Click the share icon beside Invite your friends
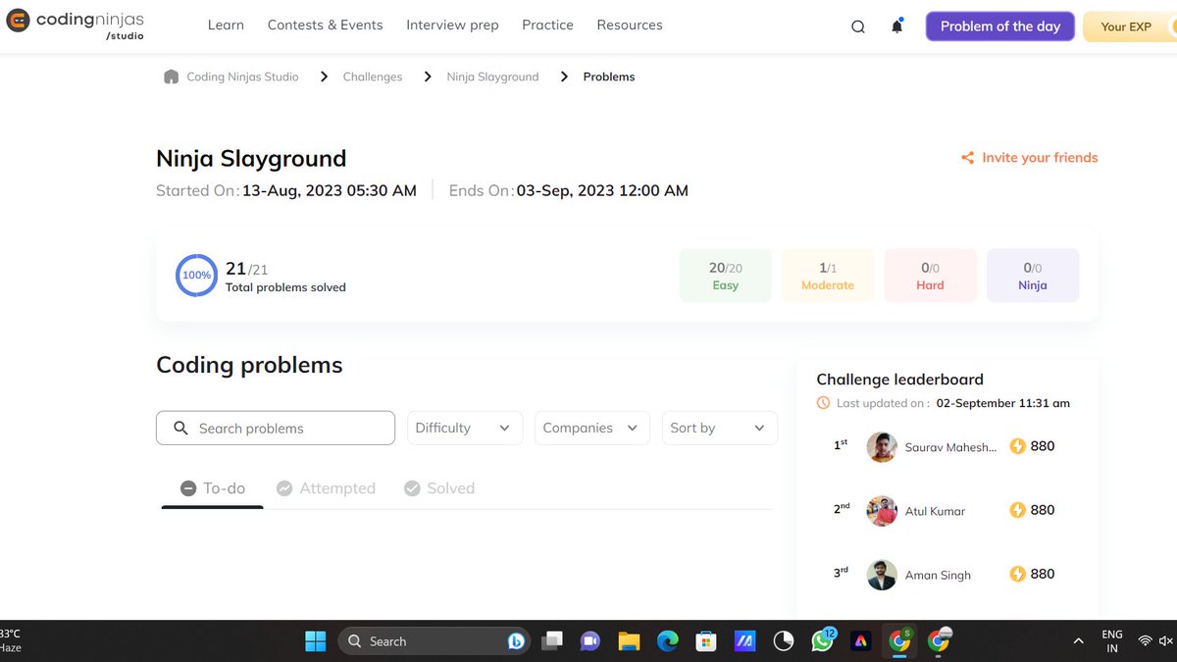This screenshot has width=1177, height=662. (968, 158)
